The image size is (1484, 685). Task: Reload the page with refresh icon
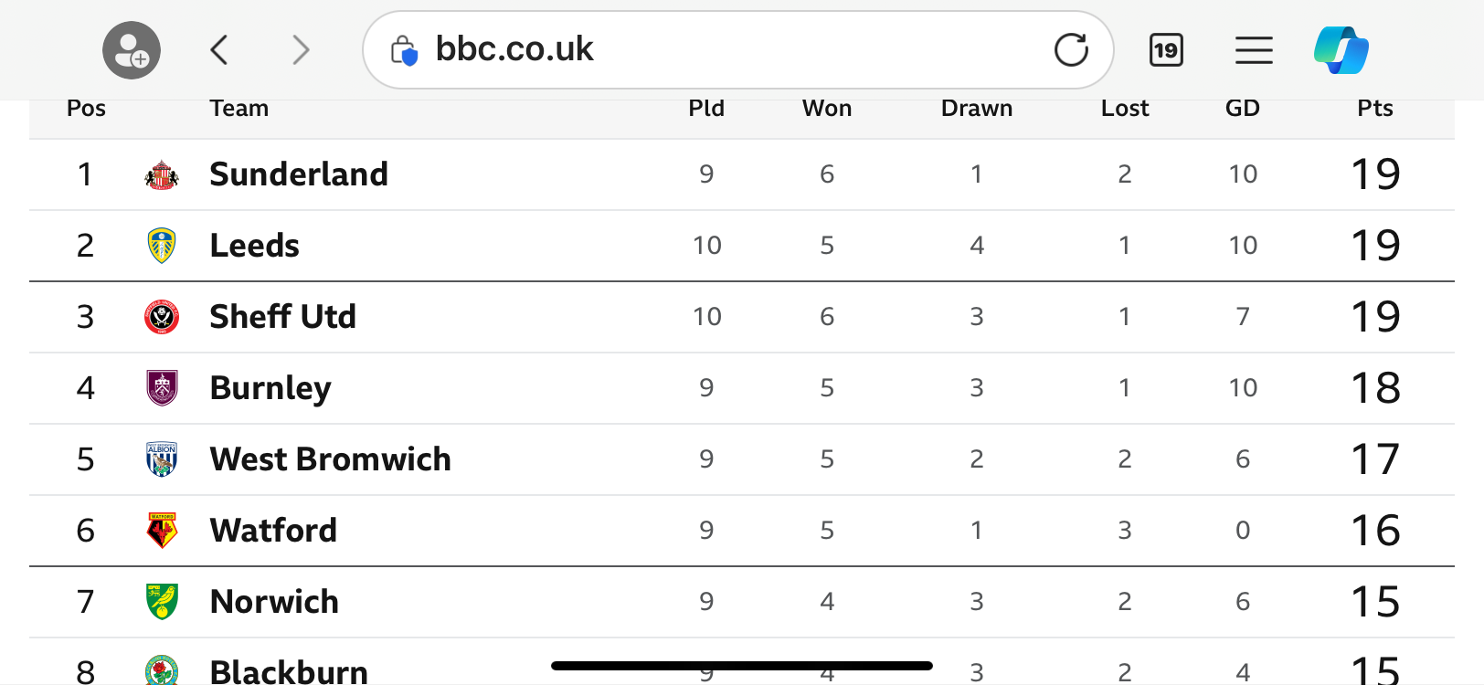(x=1071, y=49)
